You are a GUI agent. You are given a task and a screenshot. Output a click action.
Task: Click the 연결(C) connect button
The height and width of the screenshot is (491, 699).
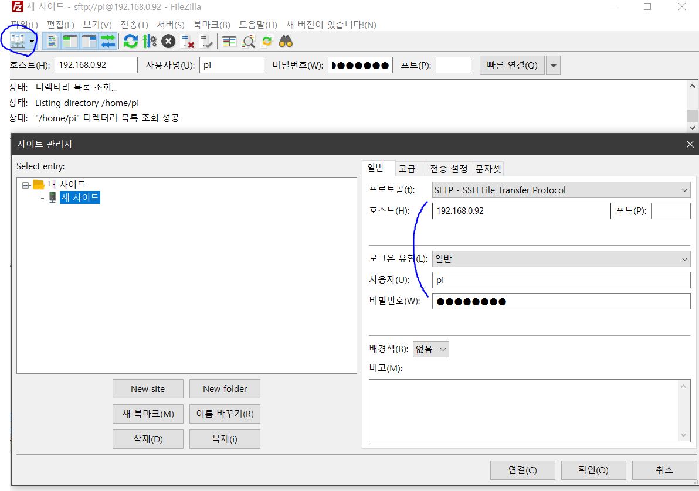click(522, 470)
